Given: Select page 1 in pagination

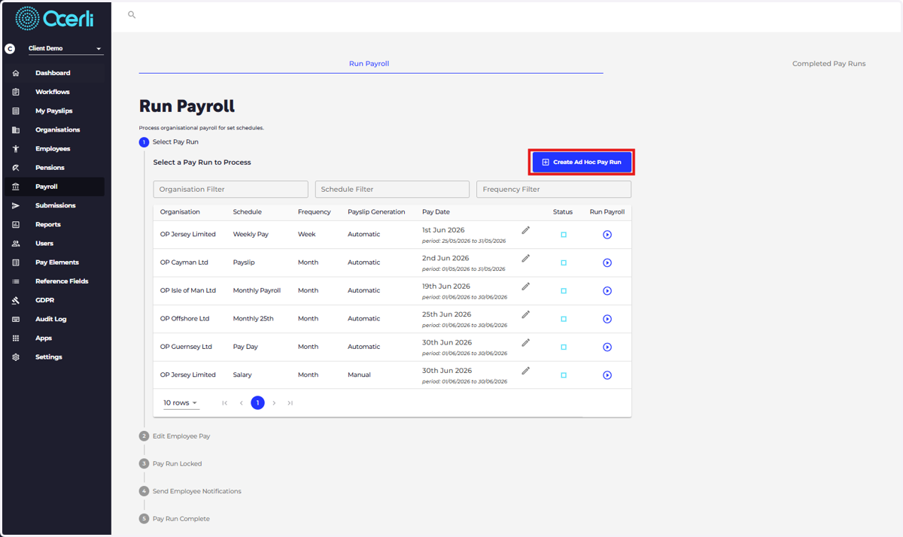Looking at the screenshot, I should pyautogui.click(x=257, y=403).
